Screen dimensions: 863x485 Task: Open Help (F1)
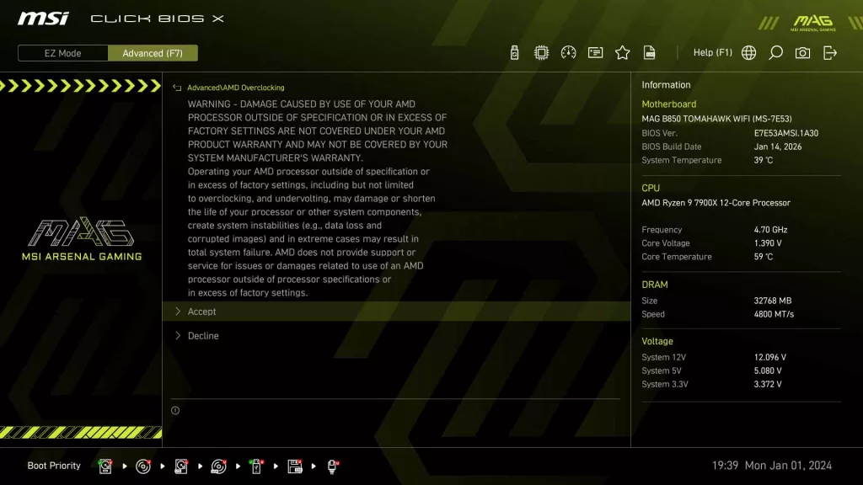[x=713, y=52]
